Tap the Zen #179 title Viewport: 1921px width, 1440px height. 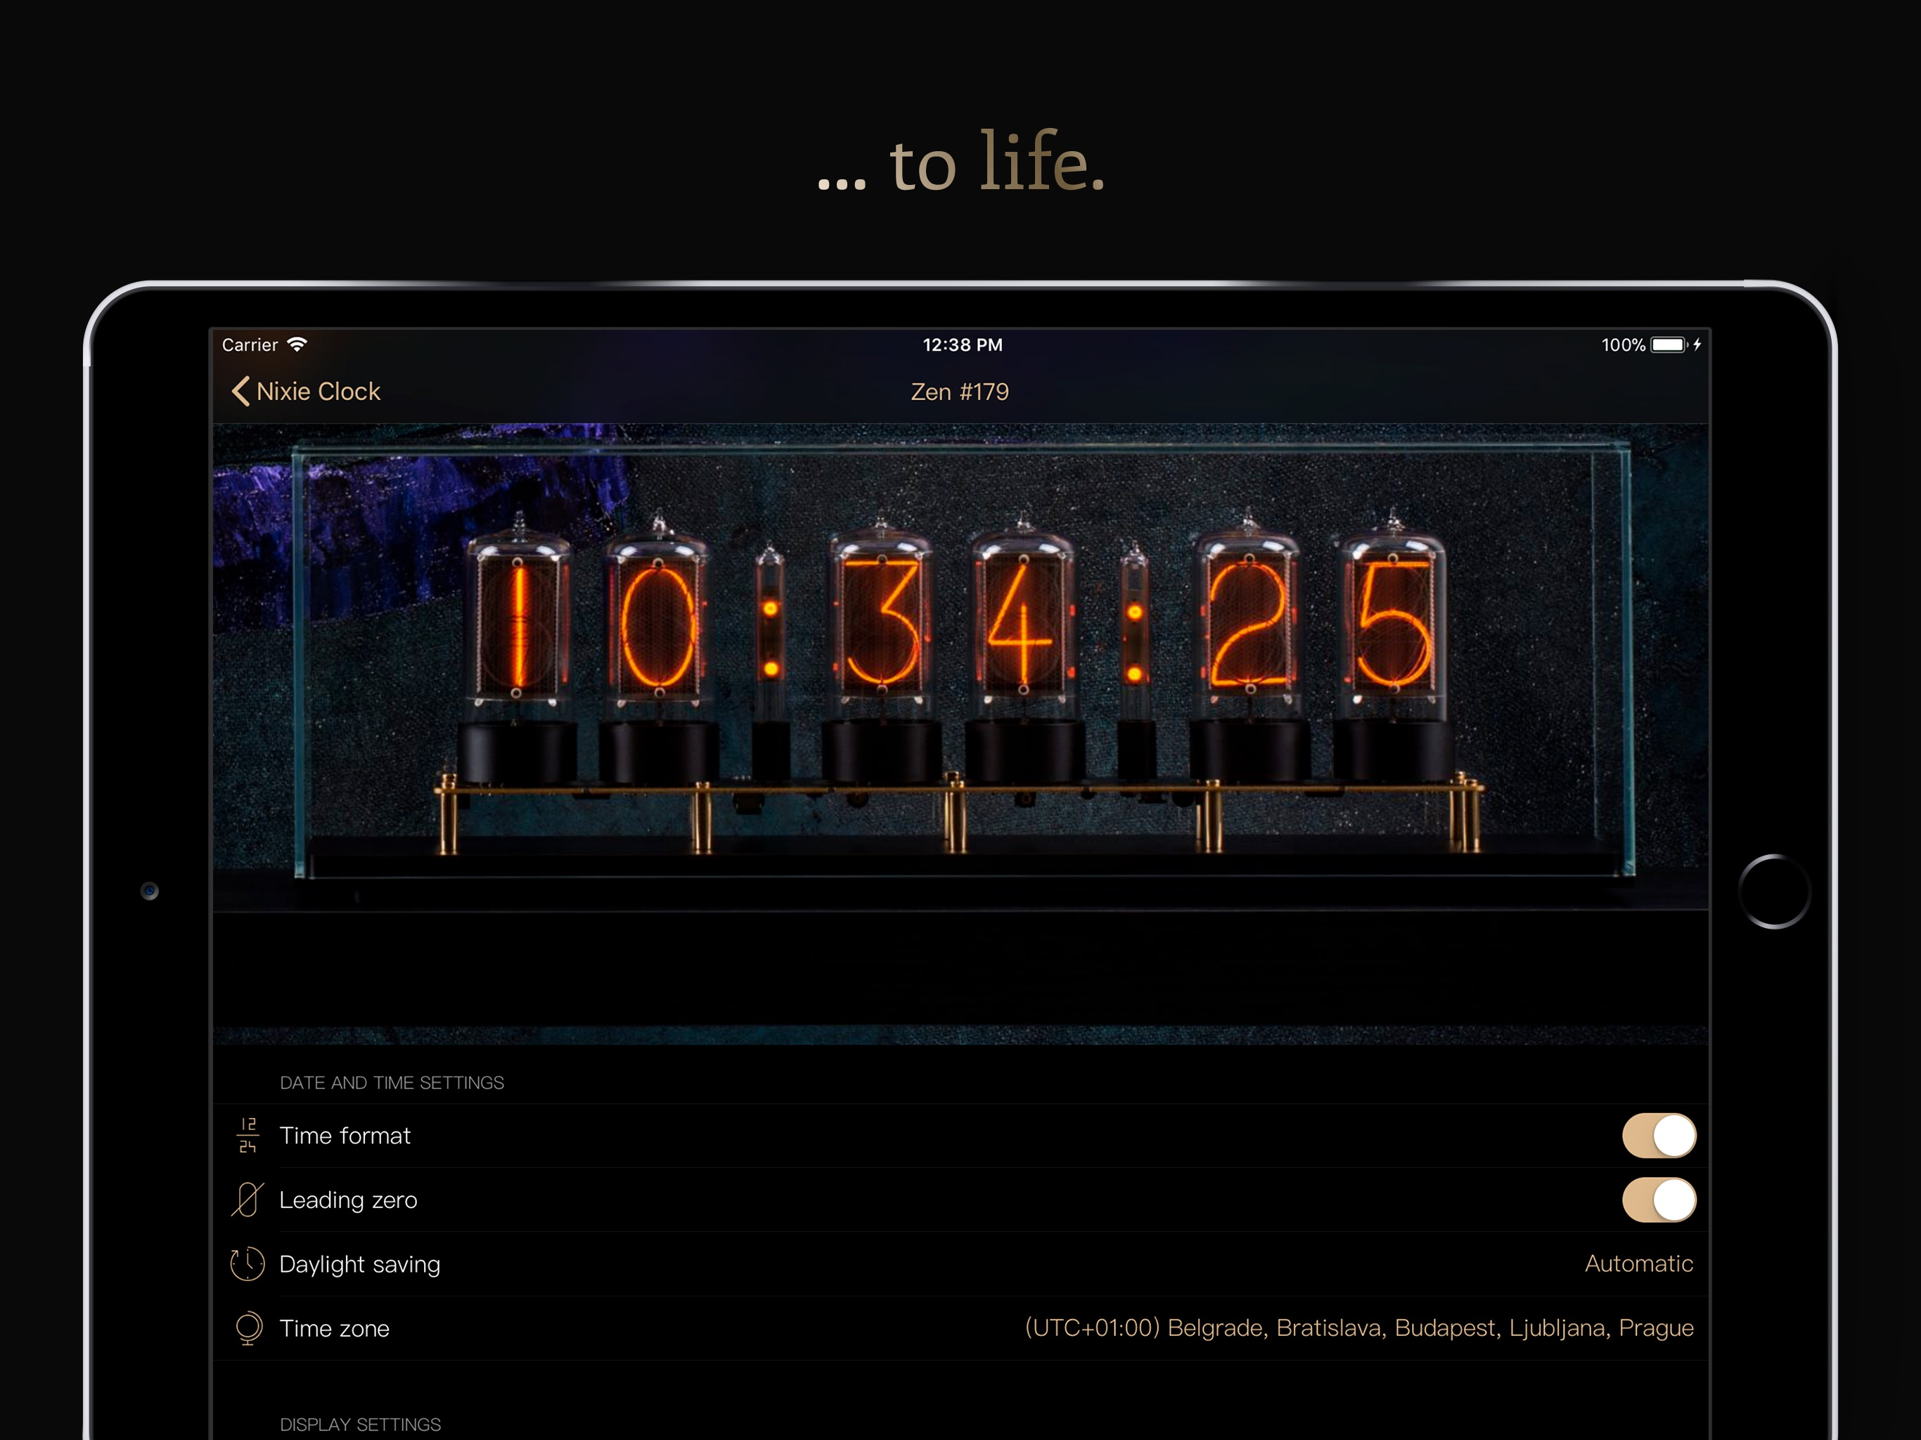pyautogui.click(x=960, y=392)
